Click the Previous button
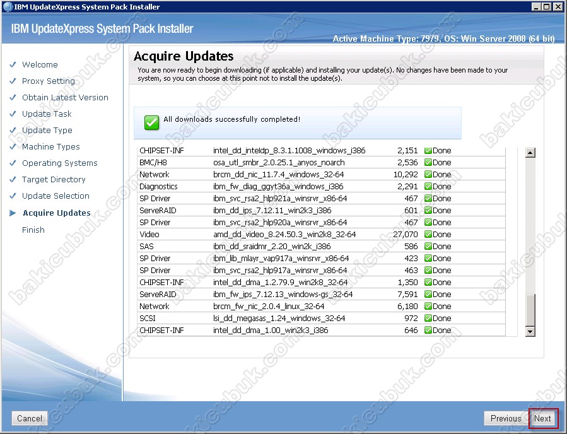 click(x=506, y=418)
